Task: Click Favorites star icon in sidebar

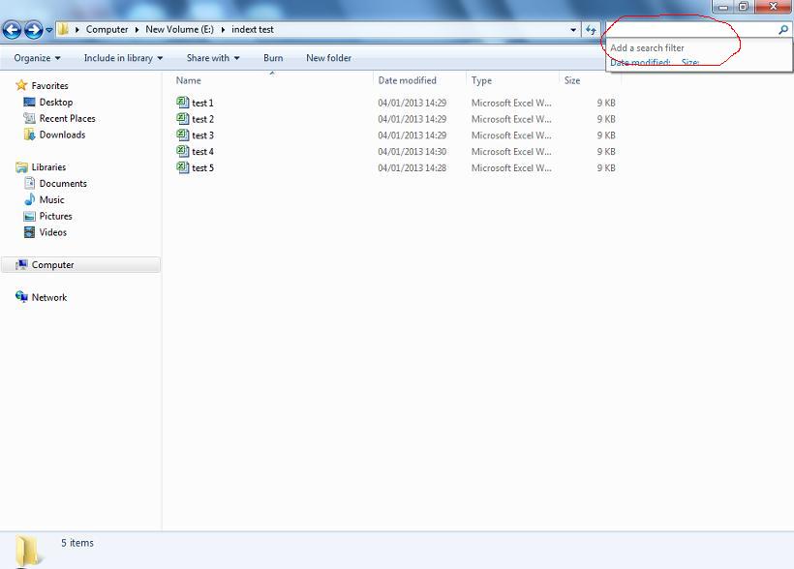Action: [21, 85]
